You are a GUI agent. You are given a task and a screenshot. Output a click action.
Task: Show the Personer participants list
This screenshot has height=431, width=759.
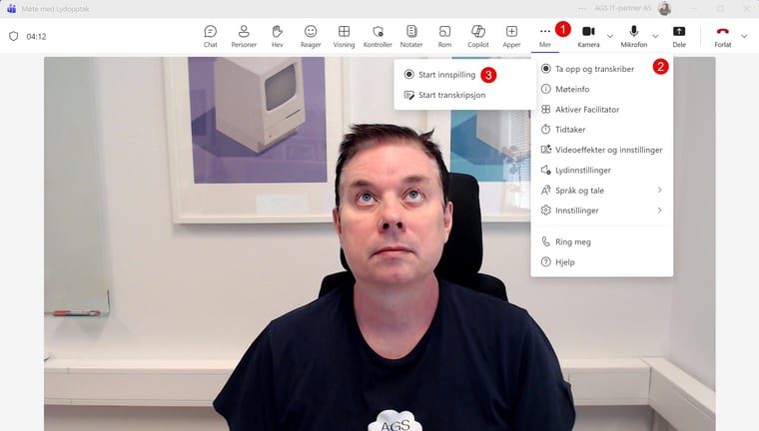click(243, 36)
